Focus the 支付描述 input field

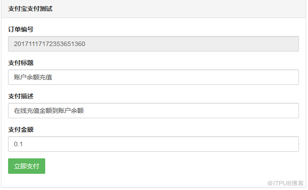154,111
